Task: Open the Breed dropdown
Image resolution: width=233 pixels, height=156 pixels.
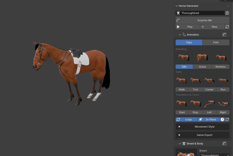Action: [x=214, y=155]
